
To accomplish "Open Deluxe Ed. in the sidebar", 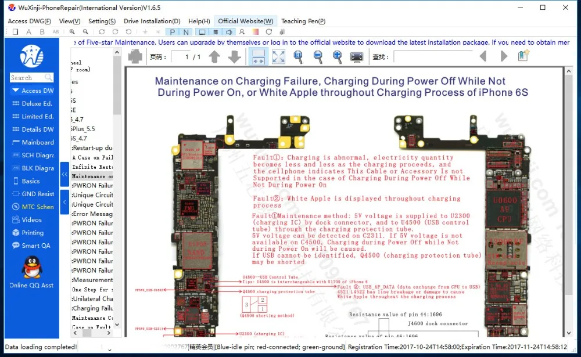I will click(x=33, y=103).
